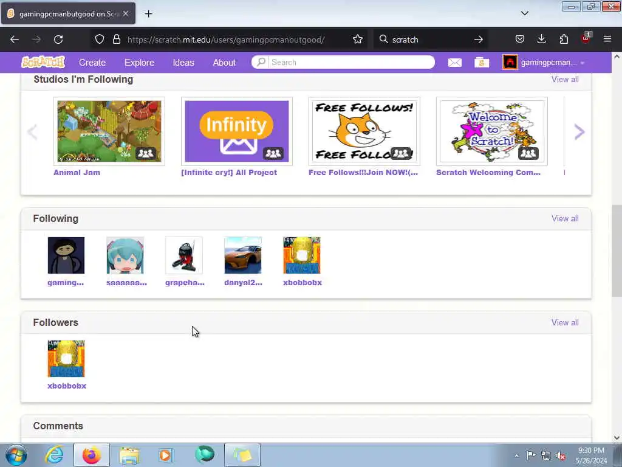View all in the Following section
Image resolution: width=622 pixels, height=467 pixels.
pyautogui.click(x=565, y=218)
